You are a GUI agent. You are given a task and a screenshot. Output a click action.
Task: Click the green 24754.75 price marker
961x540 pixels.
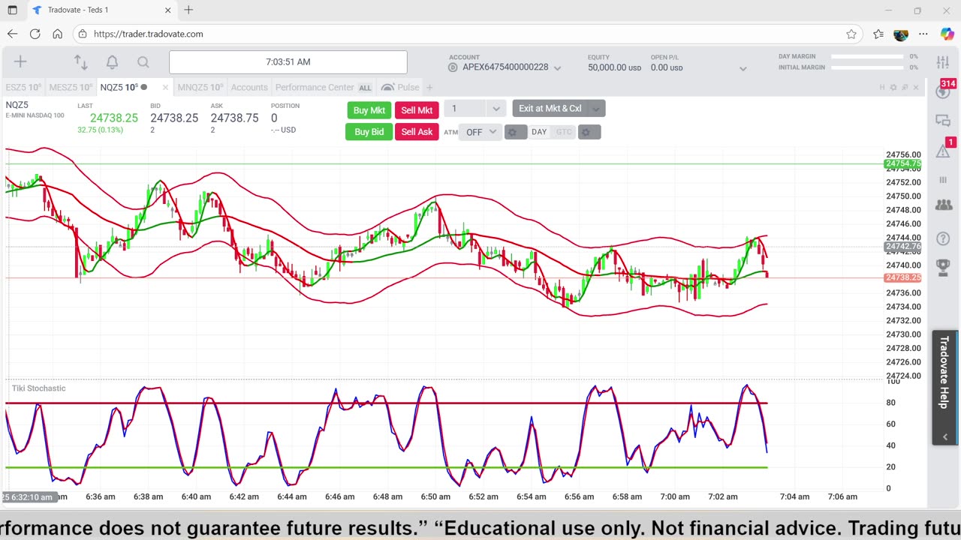click(902, 163)
